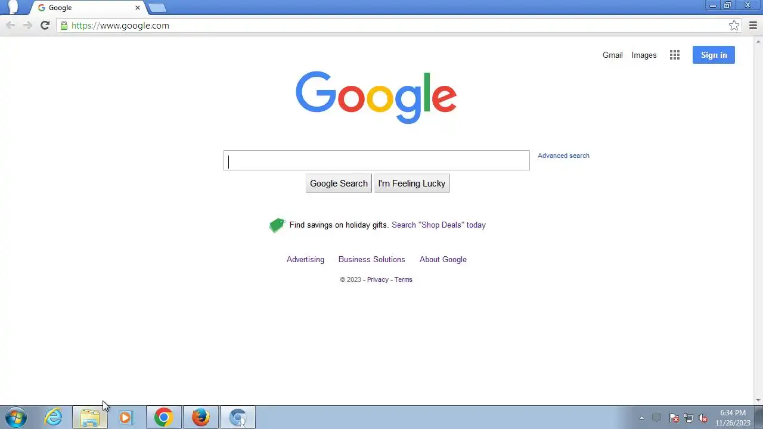Screen dimensions: 763x429
Task: Click the page scrollbar up arrow
Action: pyautogui.click(x=758, y=41)
